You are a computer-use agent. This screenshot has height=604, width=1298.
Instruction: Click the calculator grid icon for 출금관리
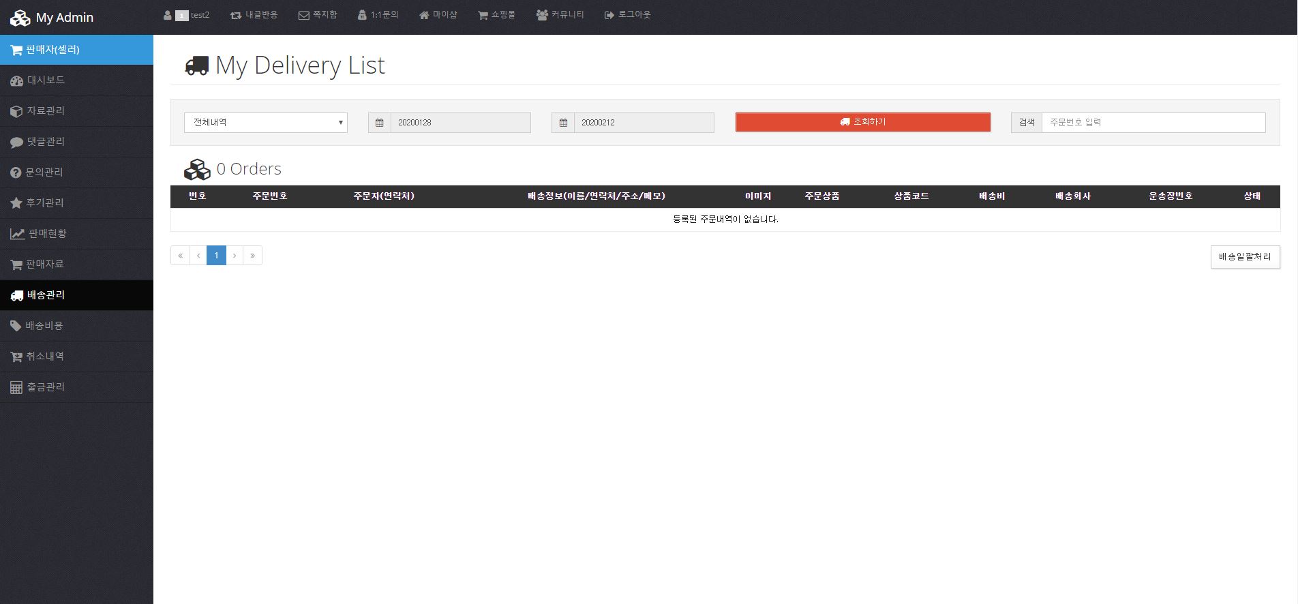pyautogui.click(x=16, y=387)
